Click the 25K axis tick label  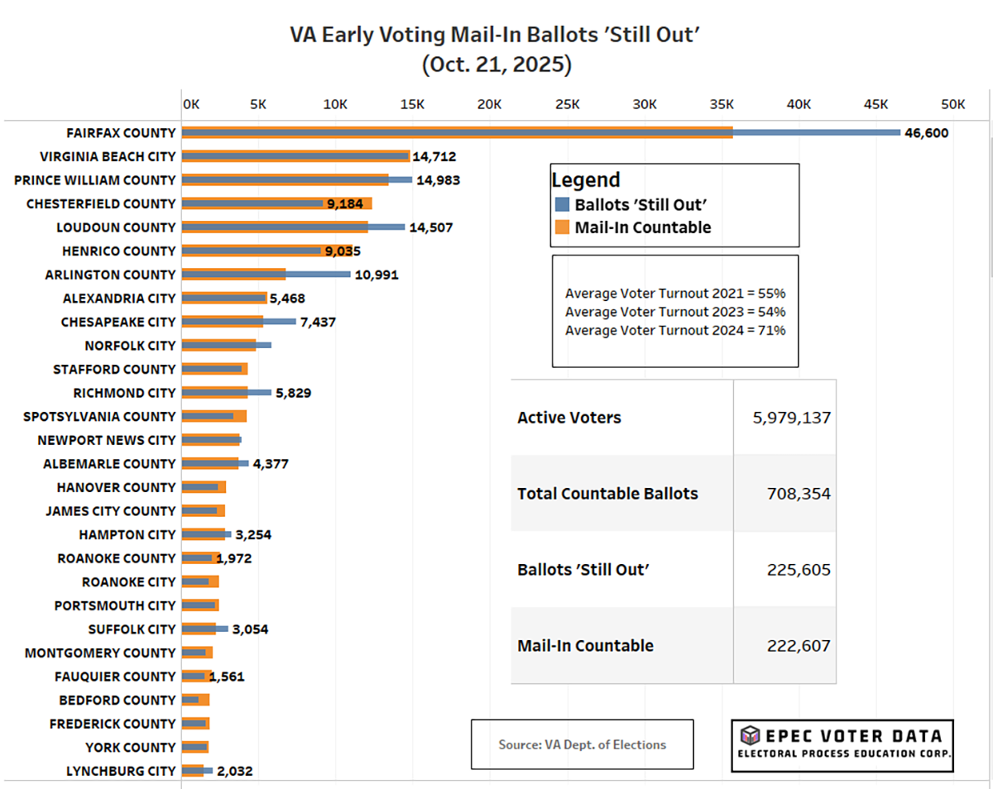(x=567, y=104)
